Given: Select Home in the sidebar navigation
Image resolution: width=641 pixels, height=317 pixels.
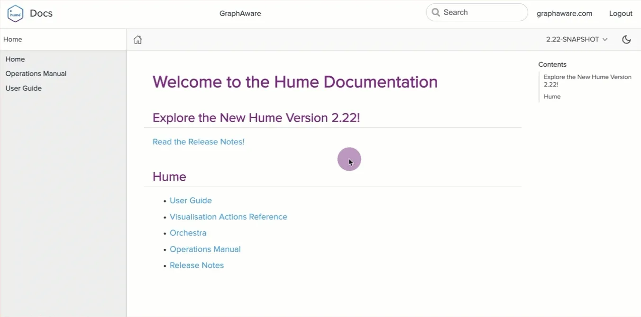Looking at the screenshot, I should [x=15, y=59].
